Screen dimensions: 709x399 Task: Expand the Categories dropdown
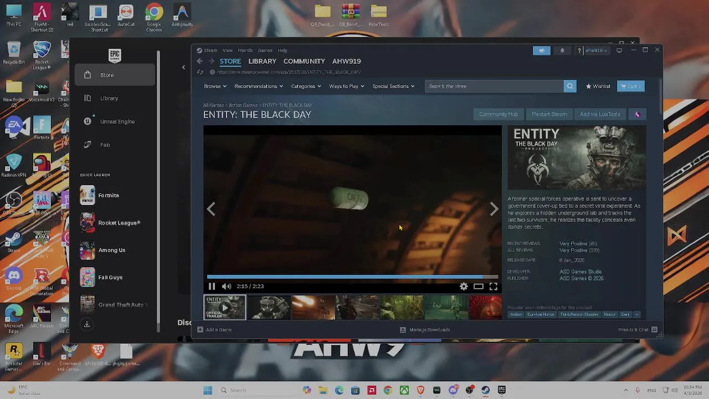(306, 86)
